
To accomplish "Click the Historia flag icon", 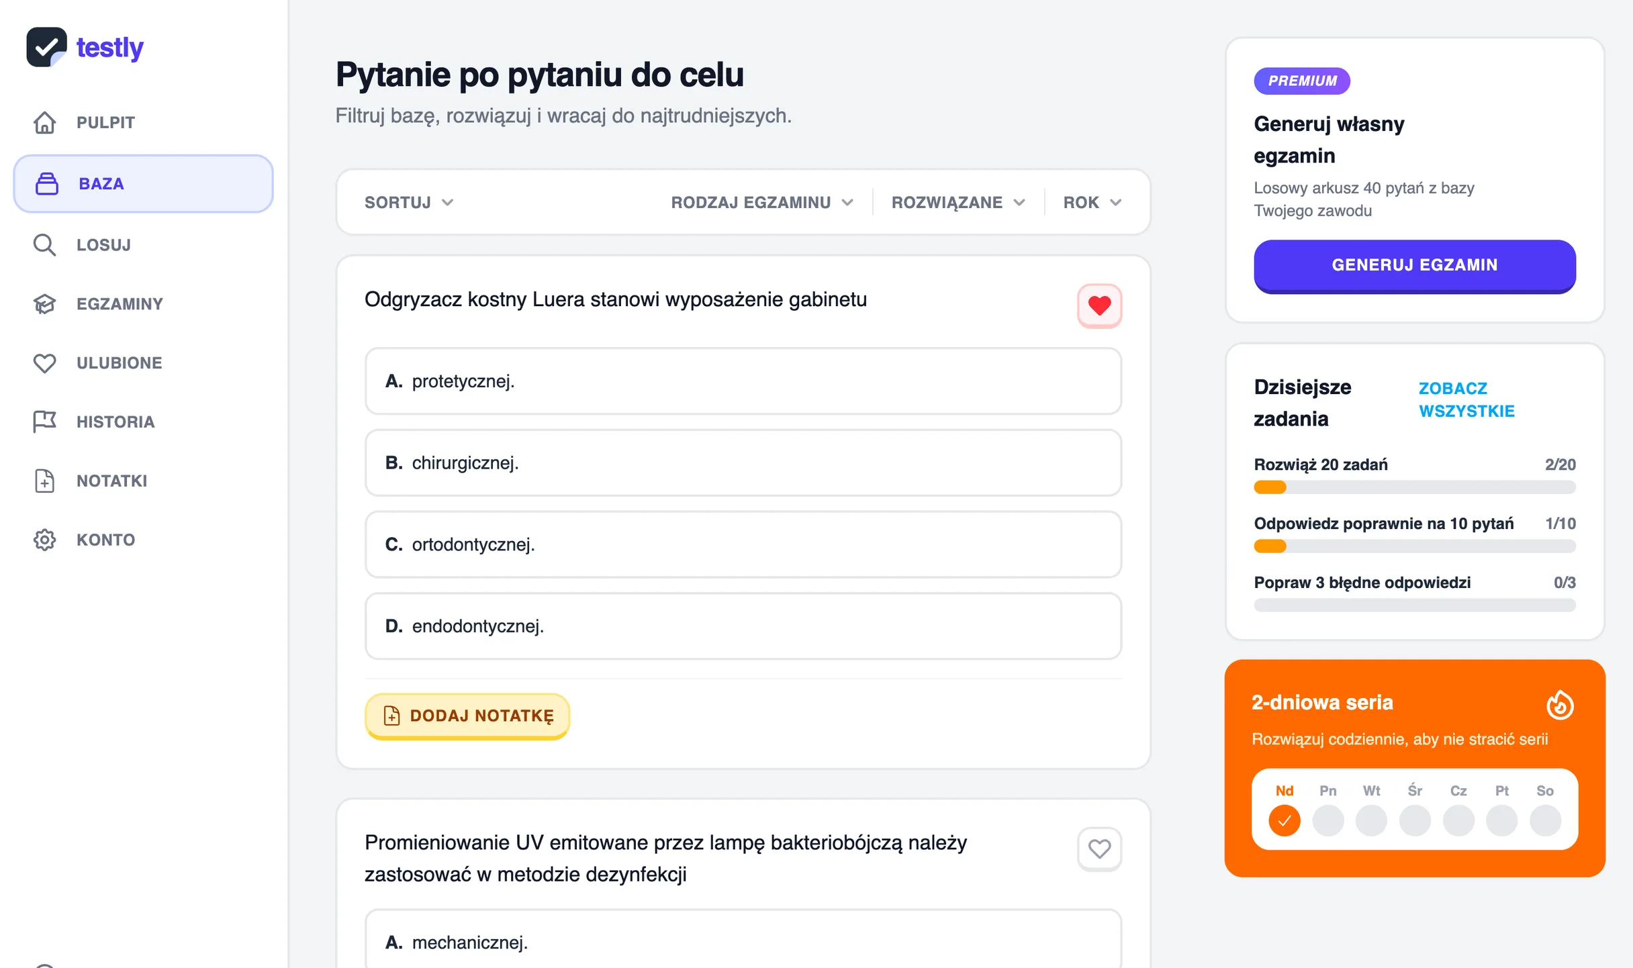I will [x=45, y=422].
